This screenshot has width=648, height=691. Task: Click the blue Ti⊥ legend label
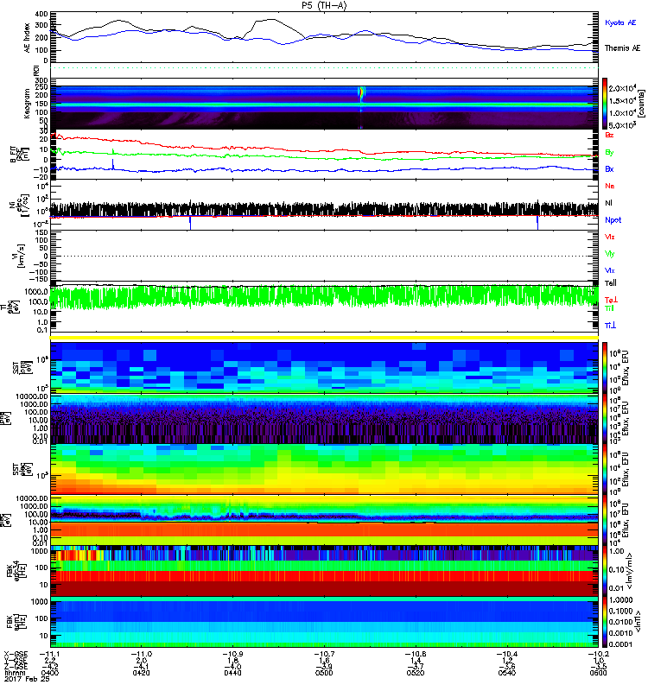[x=610, y=326]
